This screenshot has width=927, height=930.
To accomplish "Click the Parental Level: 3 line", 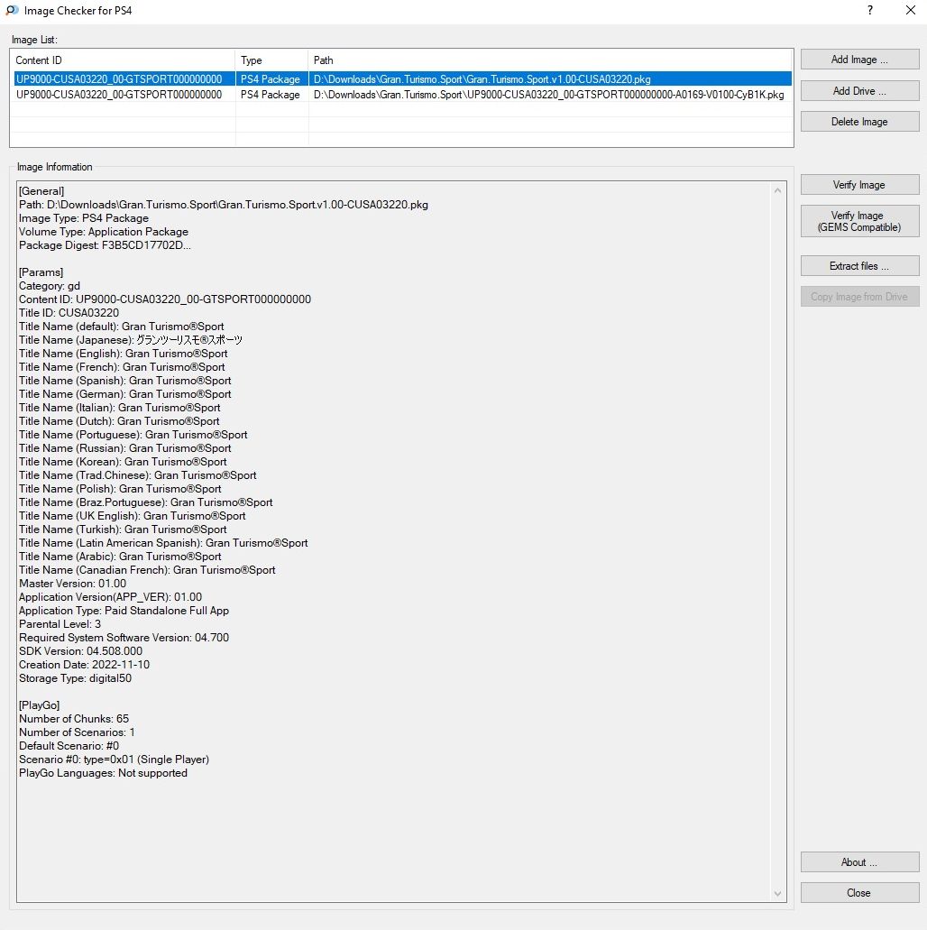I will tap(60, 624).
